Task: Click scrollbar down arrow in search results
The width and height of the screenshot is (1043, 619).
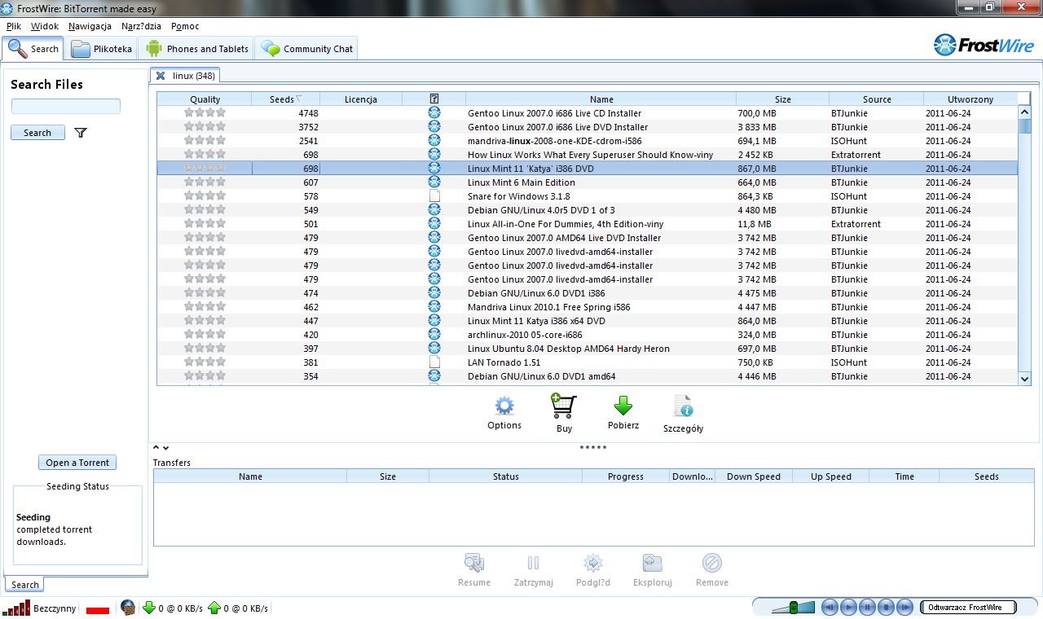Action: click(x=1025, y=378)
